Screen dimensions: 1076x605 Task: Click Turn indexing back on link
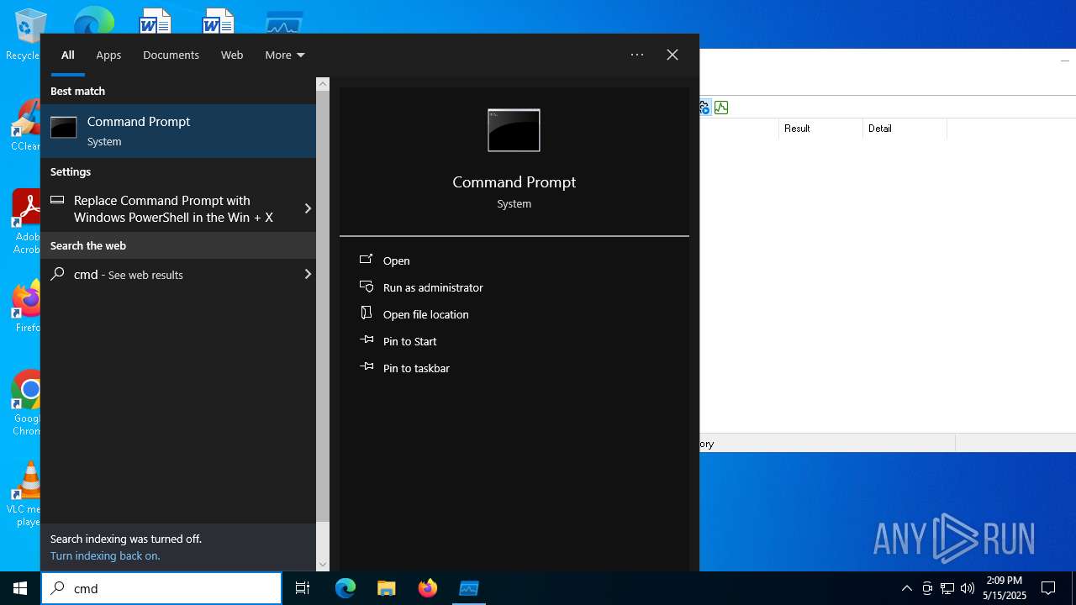[105, 555]
